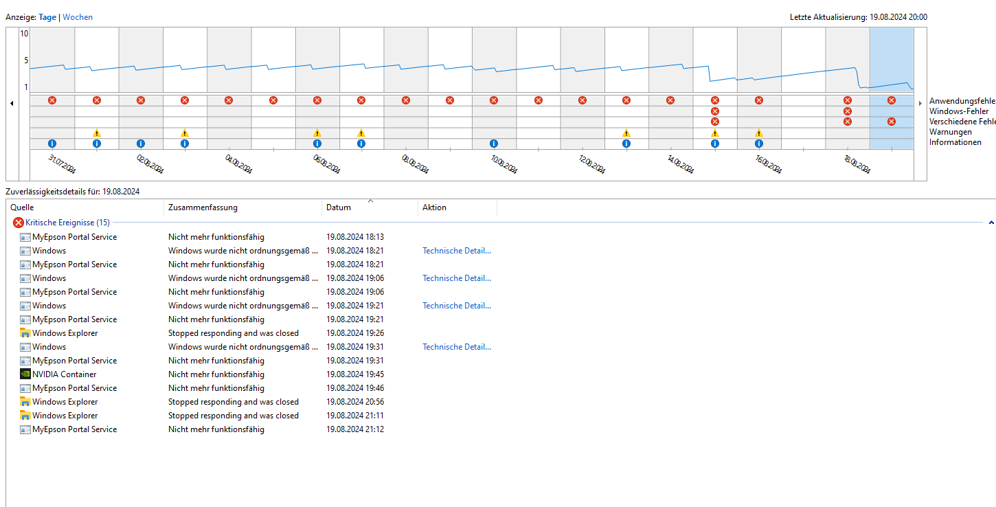Viewport: 996px width, 507px height.
Task: Select the 31.07.2024 date label on chart
Action: point(62,165)
